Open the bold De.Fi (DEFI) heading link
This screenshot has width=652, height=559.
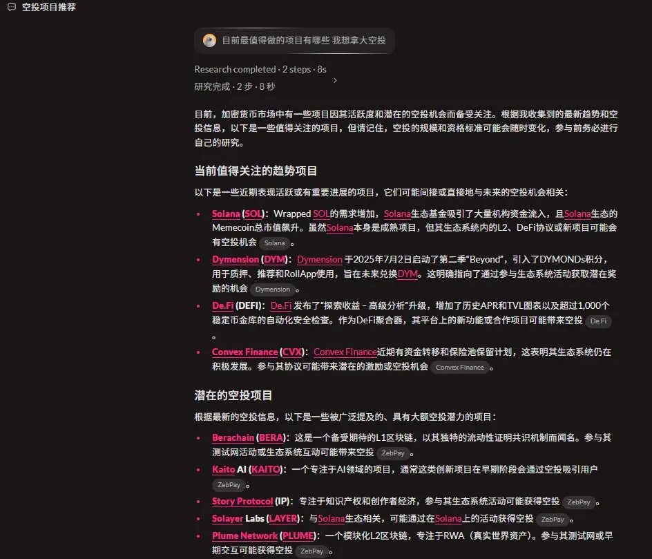click(x=222, y=305)
